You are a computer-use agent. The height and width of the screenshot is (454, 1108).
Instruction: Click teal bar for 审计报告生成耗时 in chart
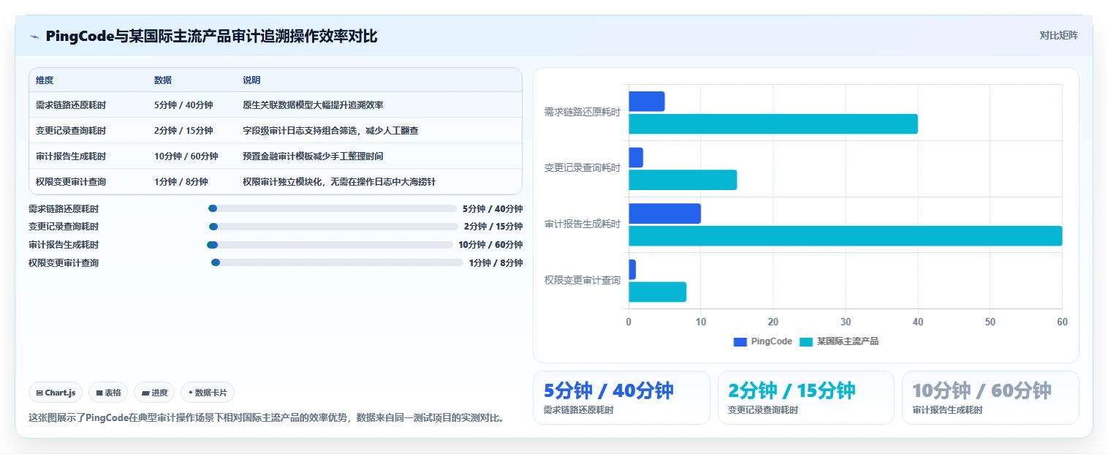tap(846, 235)
